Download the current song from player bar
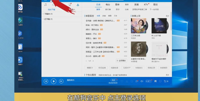Viewport: 200px width, 101px height. click(127, 81)
